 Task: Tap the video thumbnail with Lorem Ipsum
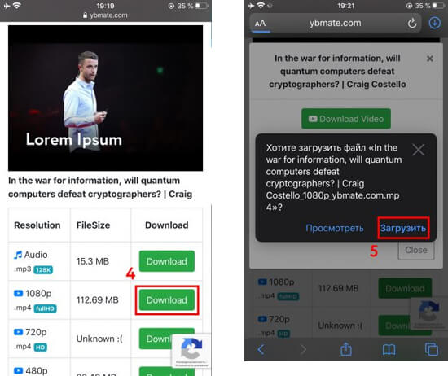[x=105, y=98]
